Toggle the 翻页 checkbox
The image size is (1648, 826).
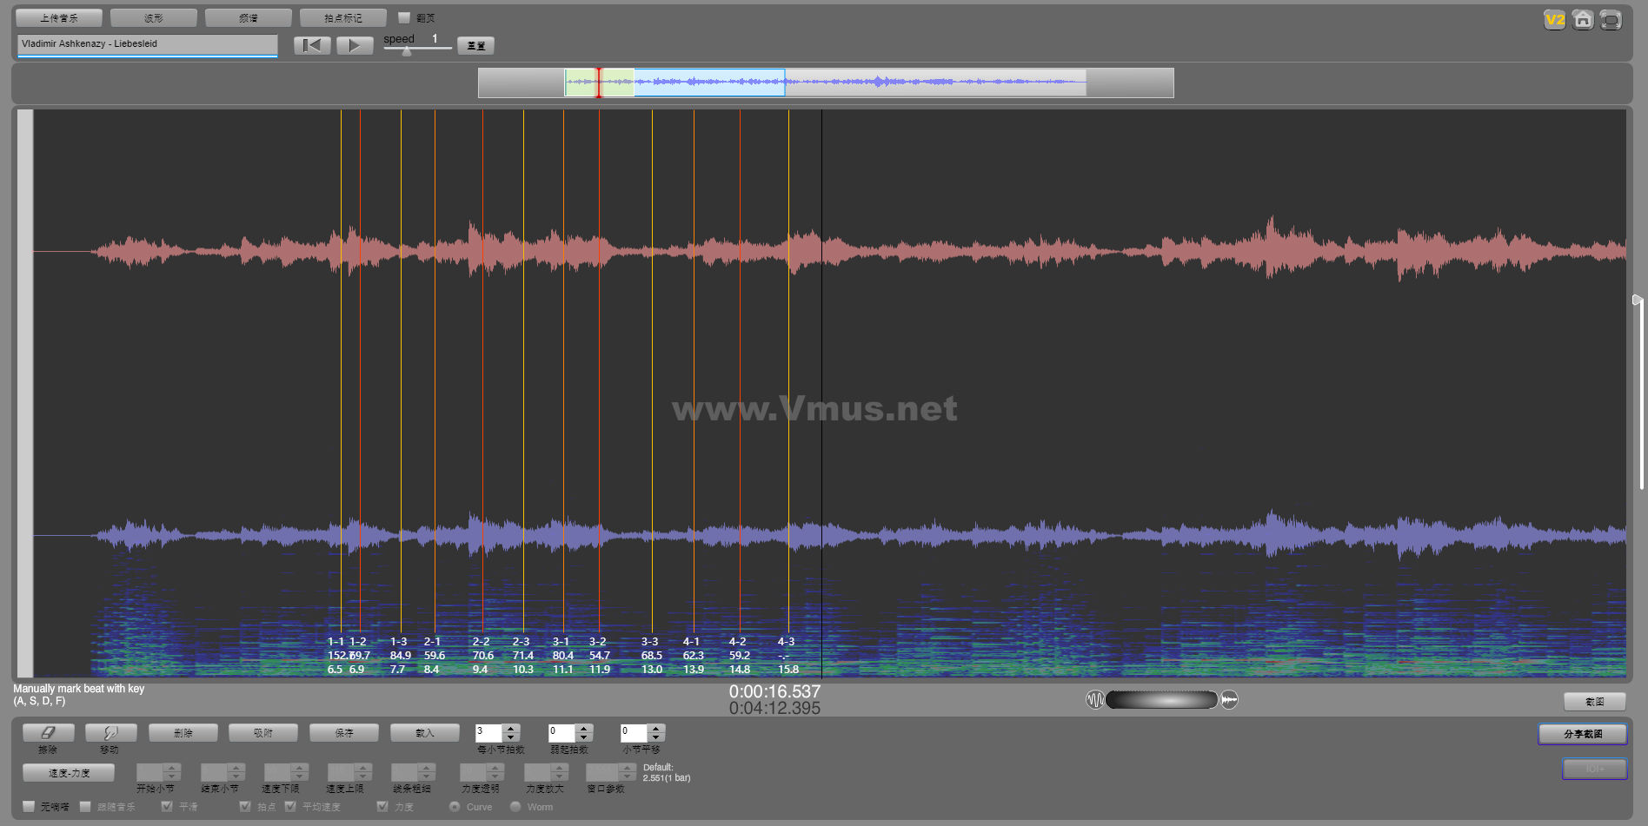click(404, 17)
